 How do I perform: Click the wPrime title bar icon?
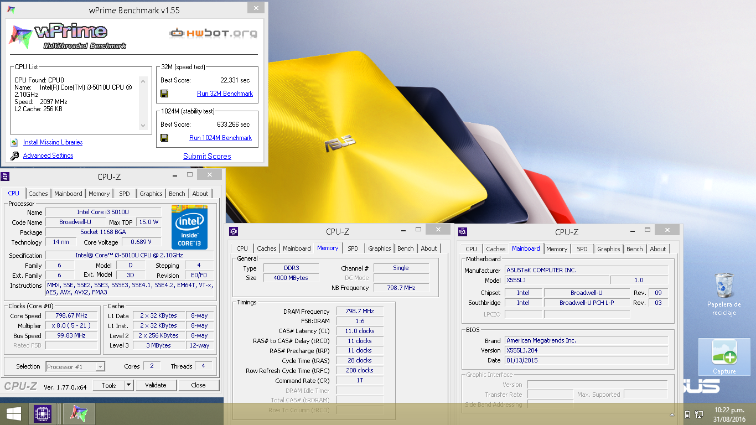coord(11,10)
